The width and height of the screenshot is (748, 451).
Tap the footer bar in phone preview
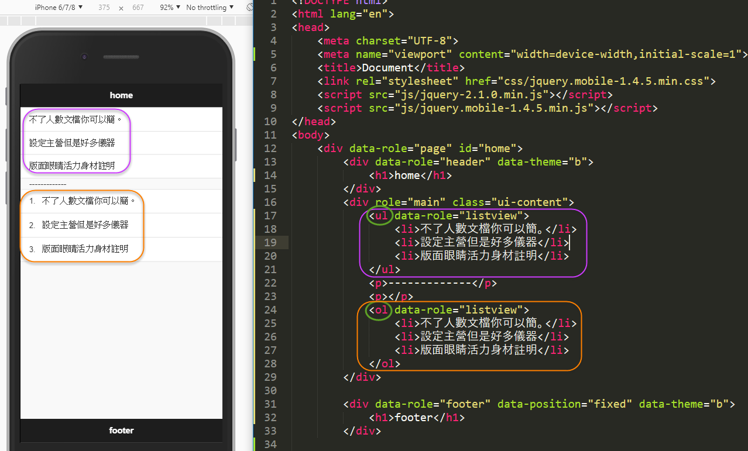pos(121,431)
